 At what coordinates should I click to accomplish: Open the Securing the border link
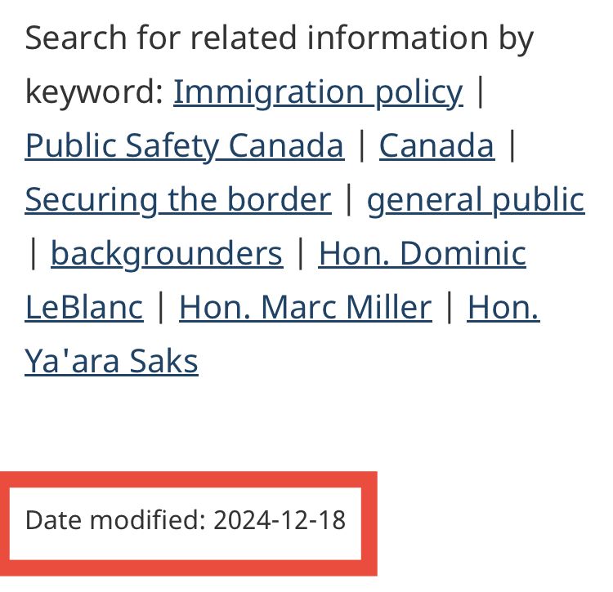click(x=178, y=200)
